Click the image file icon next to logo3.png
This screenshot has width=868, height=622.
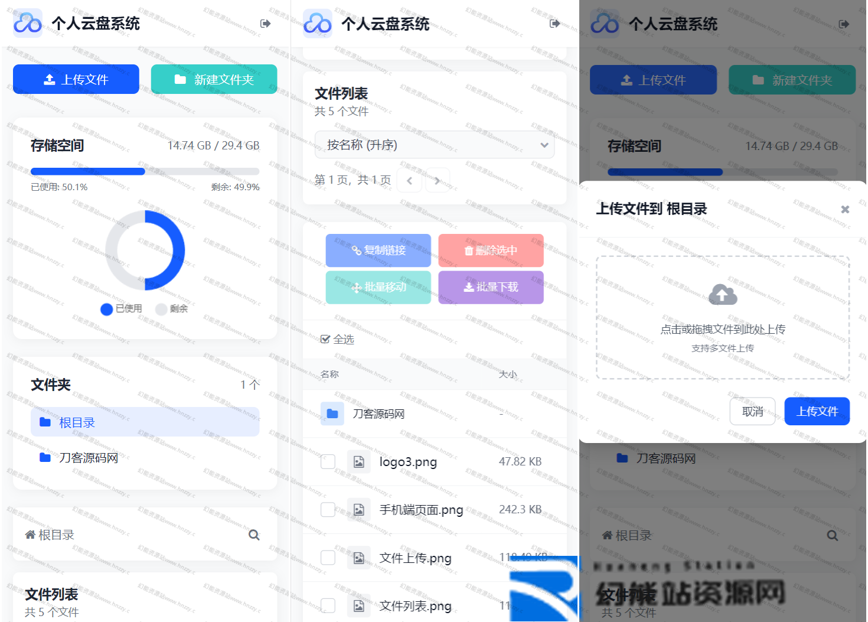[358, 462]
